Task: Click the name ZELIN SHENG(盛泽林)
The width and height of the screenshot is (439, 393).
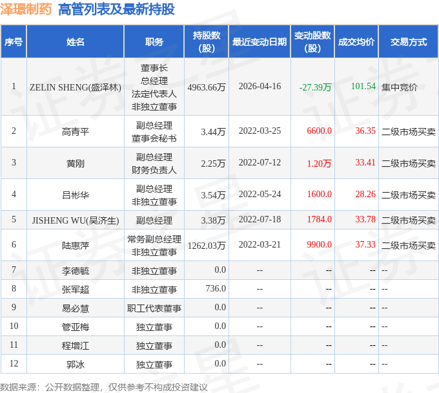Action: click(76, 87)
